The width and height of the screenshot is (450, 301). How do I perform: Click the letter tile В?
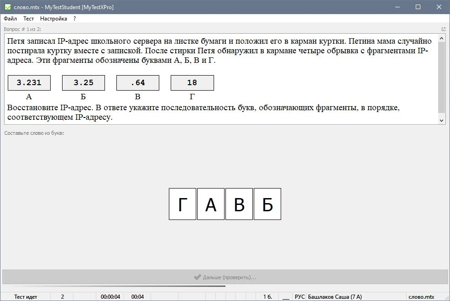tap(239, 204)
